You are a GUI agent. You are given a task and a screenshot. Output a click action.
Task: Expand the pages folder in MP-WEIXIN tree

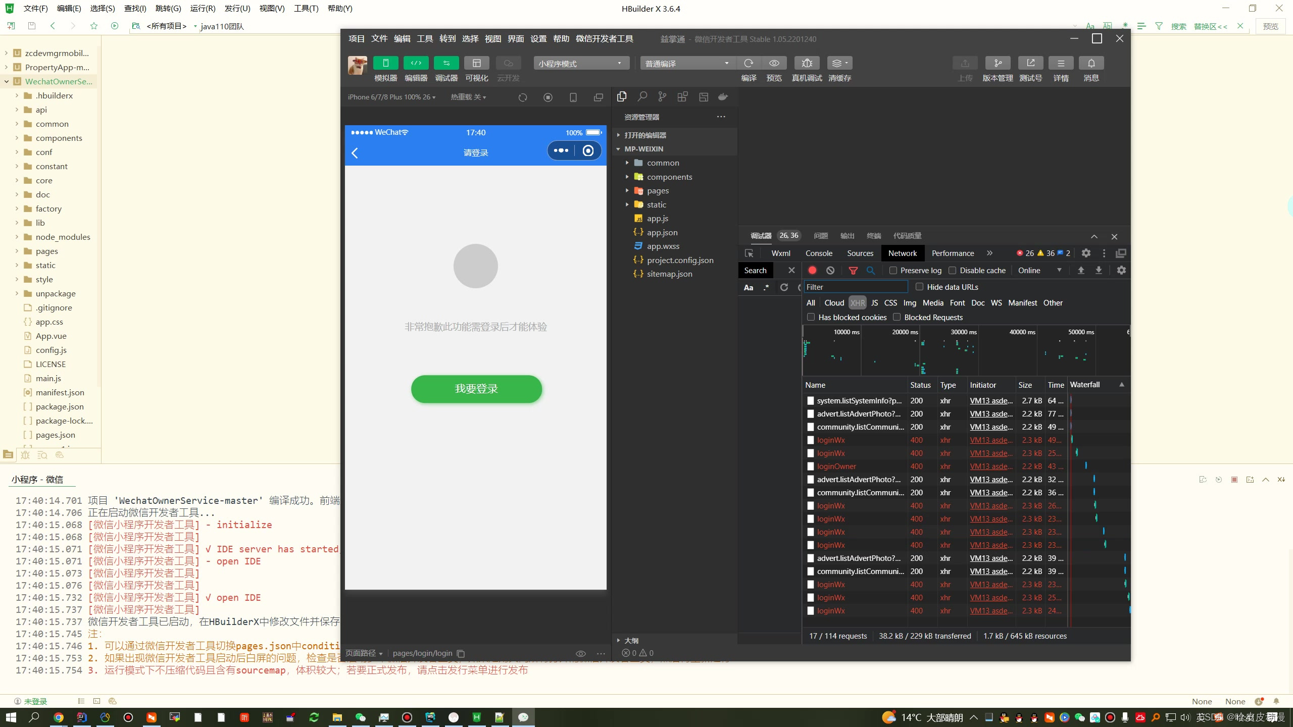pyautogui.click(x=658, y=191)
